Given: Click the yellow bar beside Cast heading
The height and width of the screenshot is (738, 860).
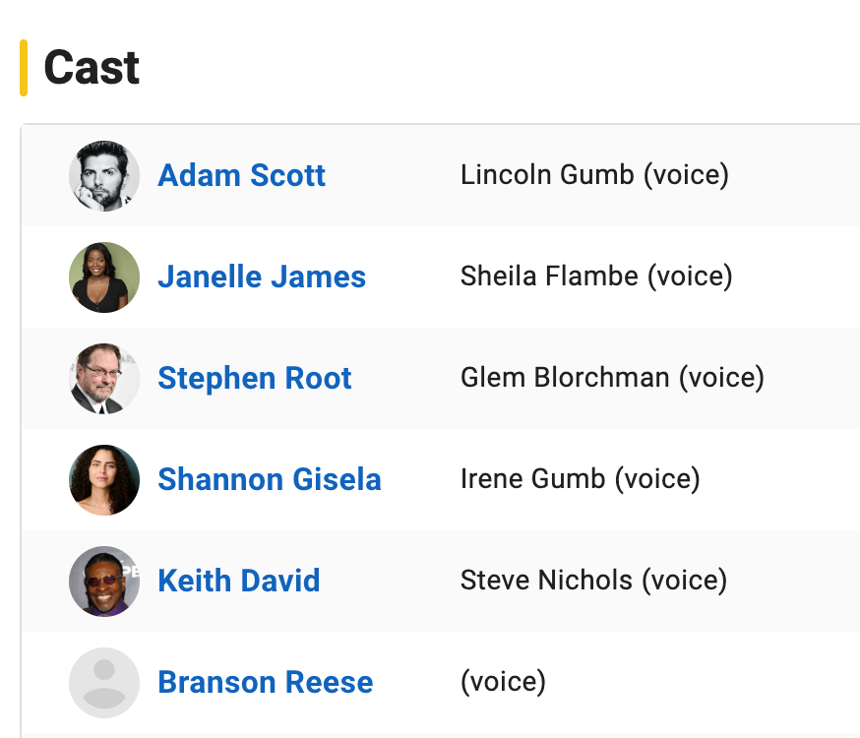Looking at the screenshot, I should point(24,68).
